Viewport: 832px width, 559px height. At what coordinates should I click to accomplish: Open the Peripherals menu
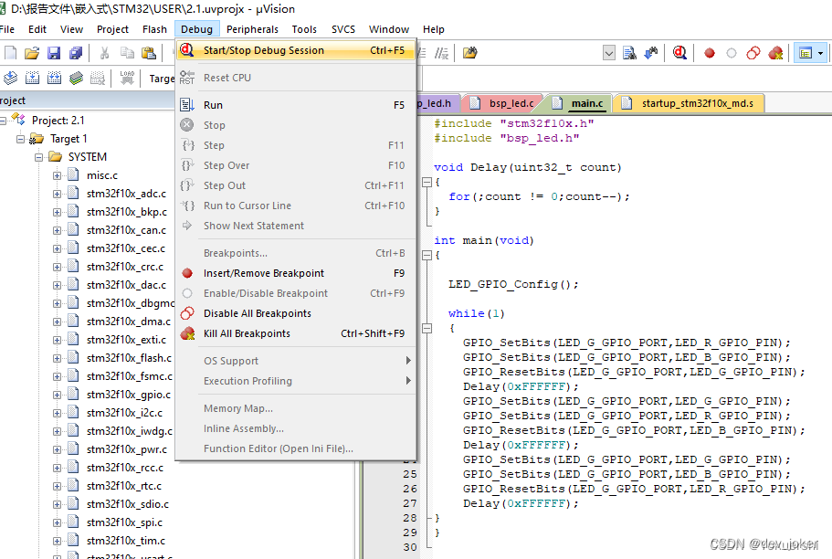(x=252, y=29)
